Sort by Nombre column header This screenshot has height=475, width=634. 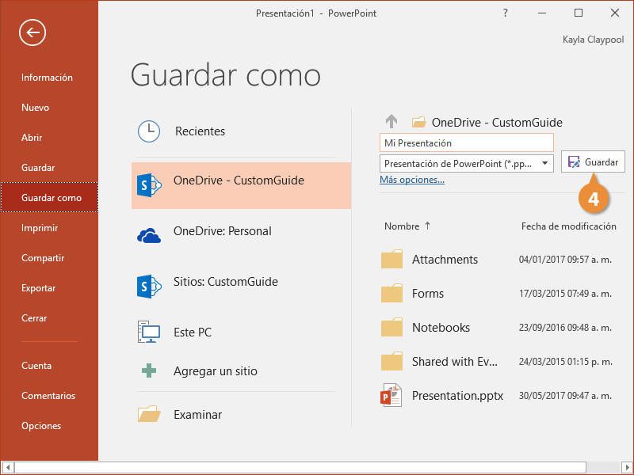tap(407, 226)
